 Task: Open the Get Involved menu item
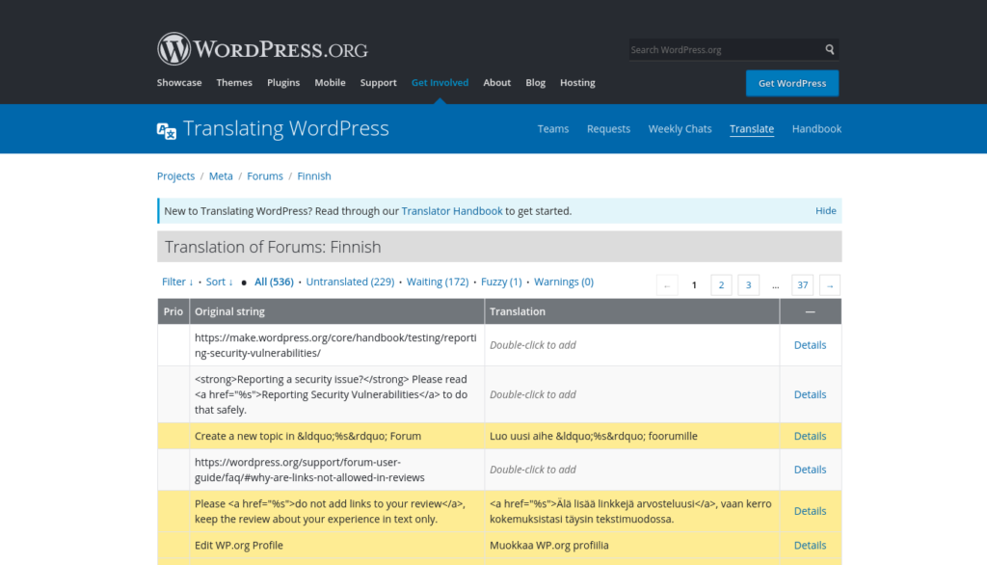tap(440, 83)
